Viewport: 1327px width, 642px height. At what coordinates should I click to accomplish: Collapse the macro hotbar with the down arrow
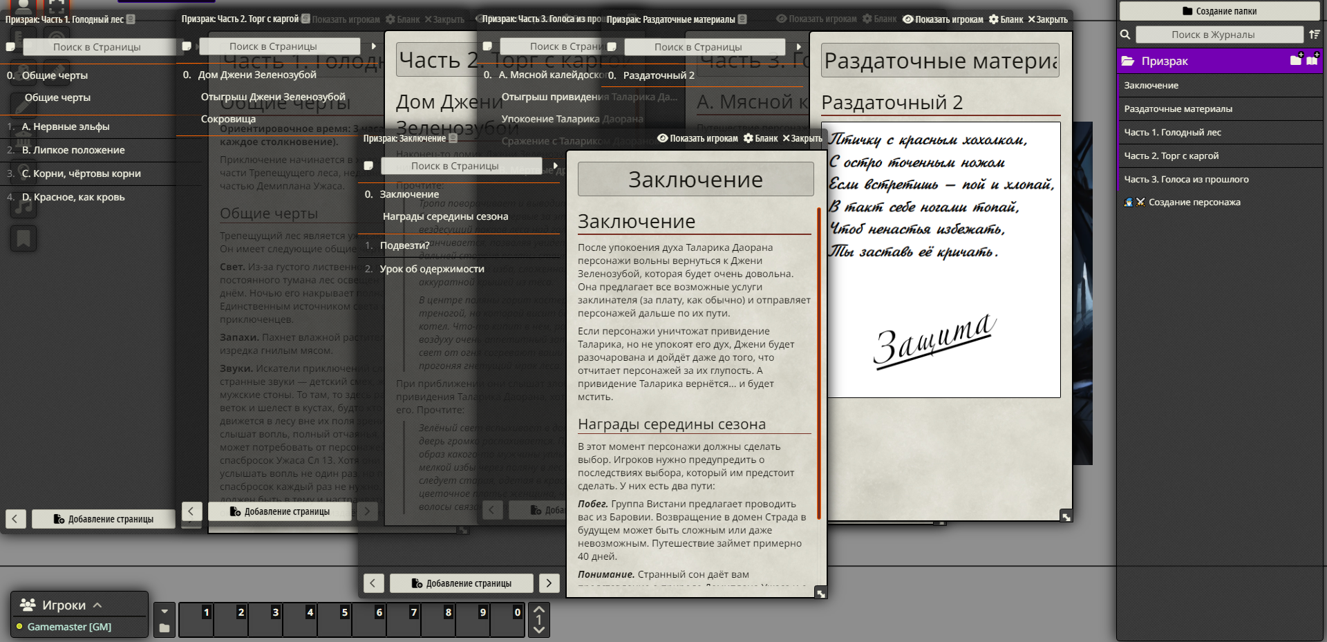tap(164, 611)
